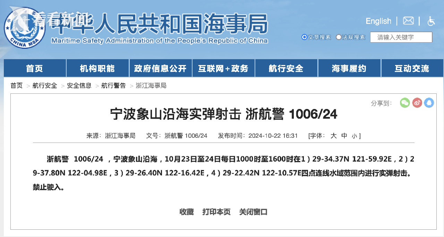The width and height of the screenshot is (444, 237).
Task: Select the 法规搜索 radio button
Action: point(339,37)
